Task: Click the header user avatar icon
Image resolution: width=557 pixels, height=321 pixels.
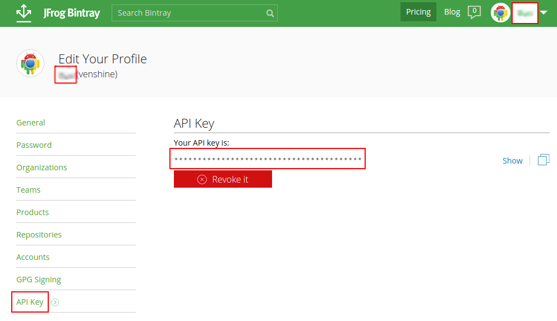Action: tap(500, 13)
